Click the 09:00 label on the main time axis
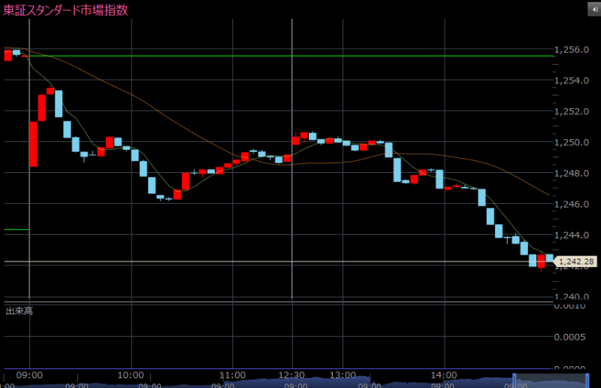The image size is (601, 388). (x=29, y=375)
